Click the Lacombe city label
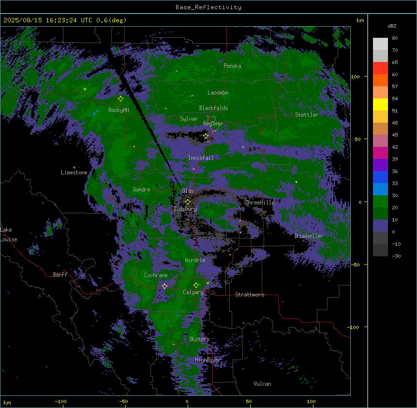The width and height of the screenshot is (417, 408). coord(218,93)
